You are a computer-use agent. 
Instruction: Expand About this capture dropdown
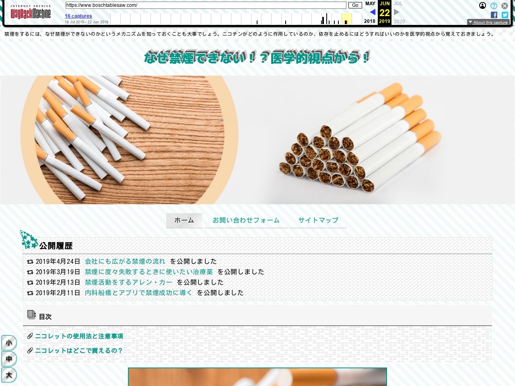point(488,22)
